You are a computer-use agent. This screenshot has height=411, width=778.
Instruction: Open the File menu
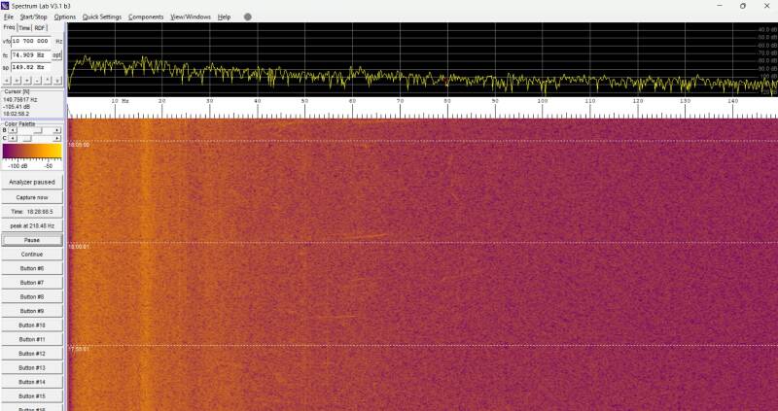pos(8,17)
